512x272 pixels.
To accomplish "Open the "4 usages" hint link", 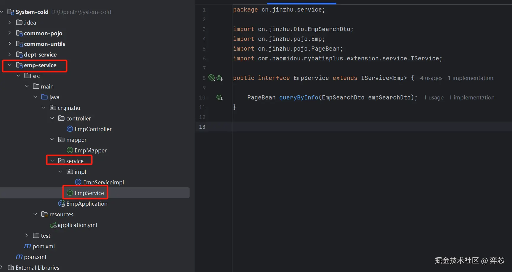I will [431, 78].
